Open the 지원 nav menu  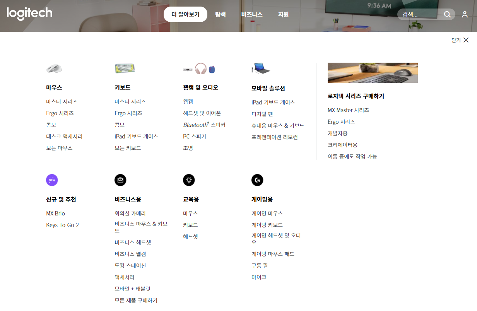click(x=283, y=14)
